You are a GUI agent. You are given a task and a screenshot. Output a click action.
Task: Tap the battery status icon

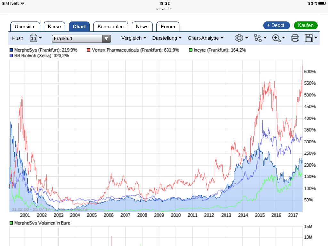point(322,3)
